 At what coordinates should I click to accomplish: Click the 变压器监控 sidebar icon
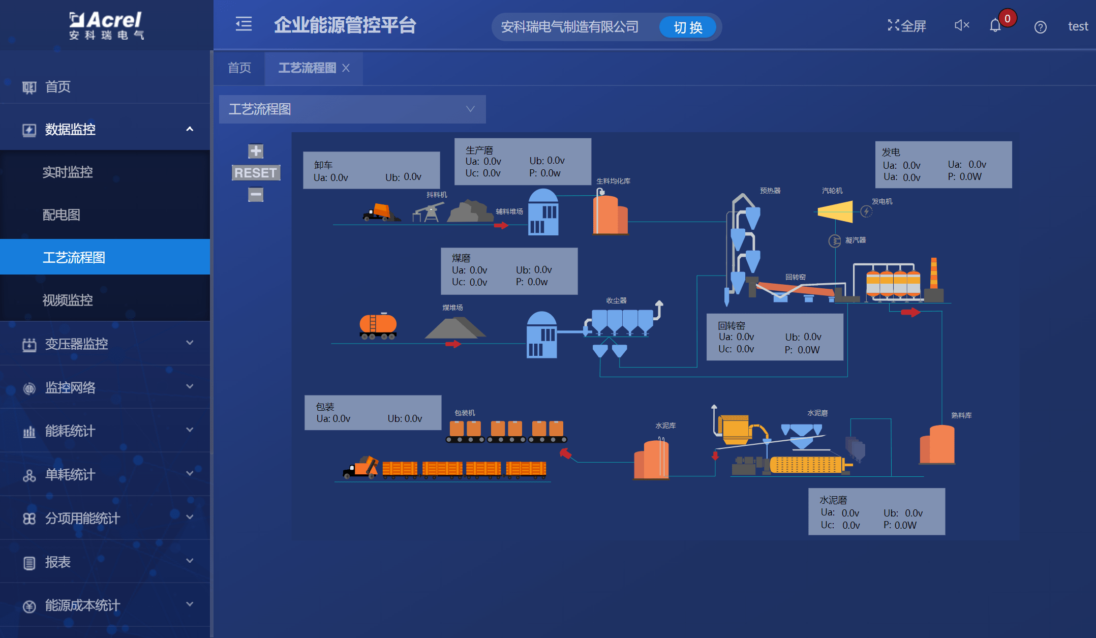29,345
